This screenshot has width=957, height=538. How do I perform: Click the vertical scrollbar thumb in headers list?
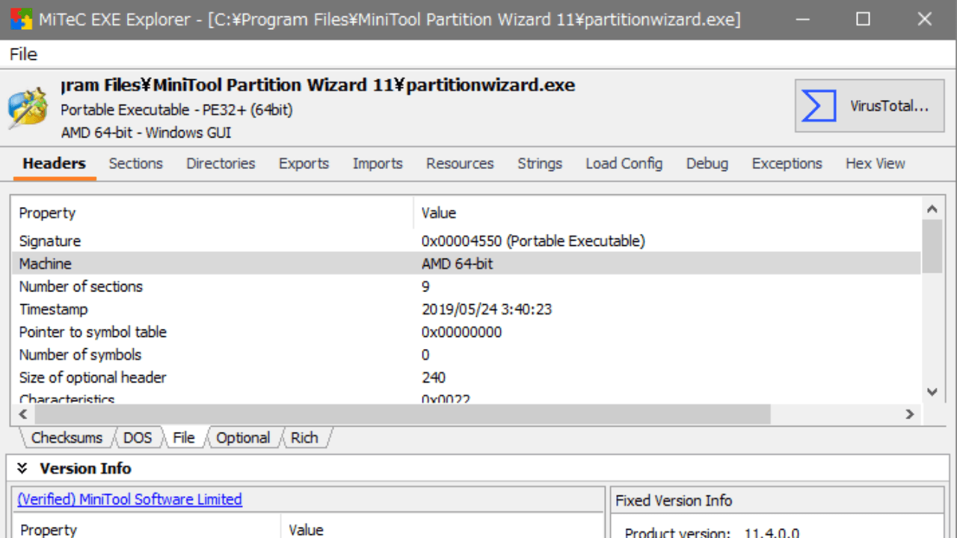click(x=932, y=247)
